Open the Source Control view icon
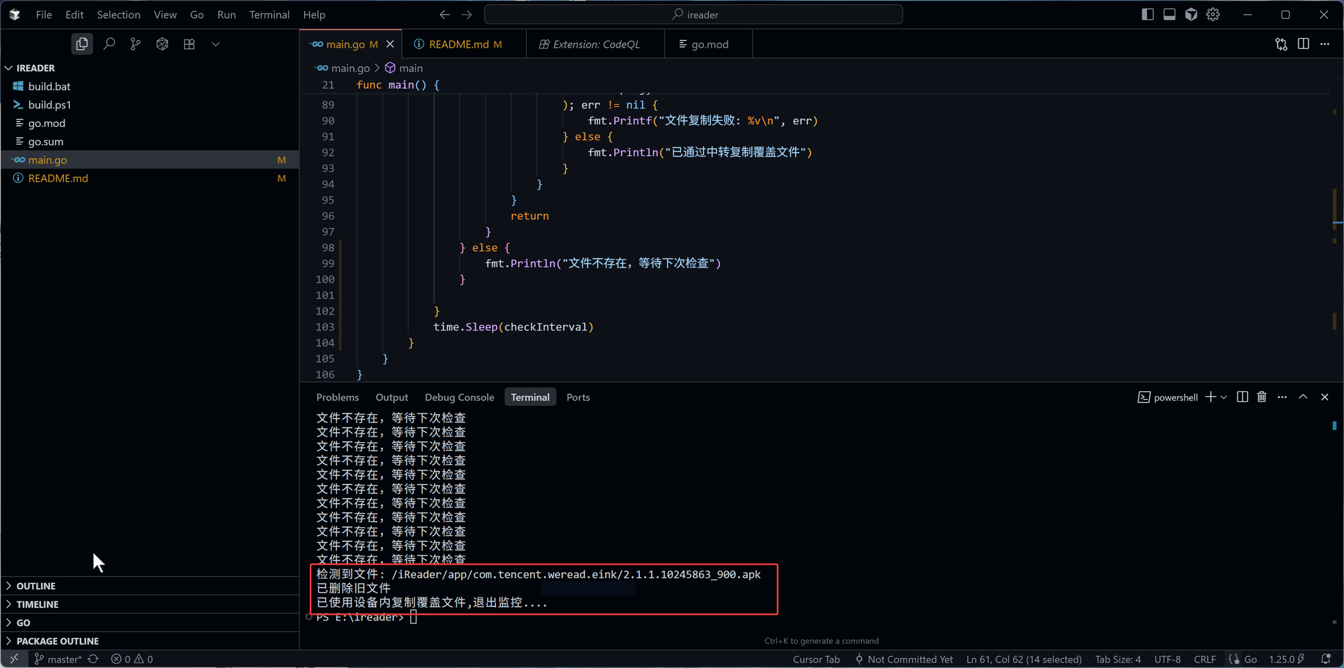This screenshot has width=1344, height=668. [x=136, y=44]
